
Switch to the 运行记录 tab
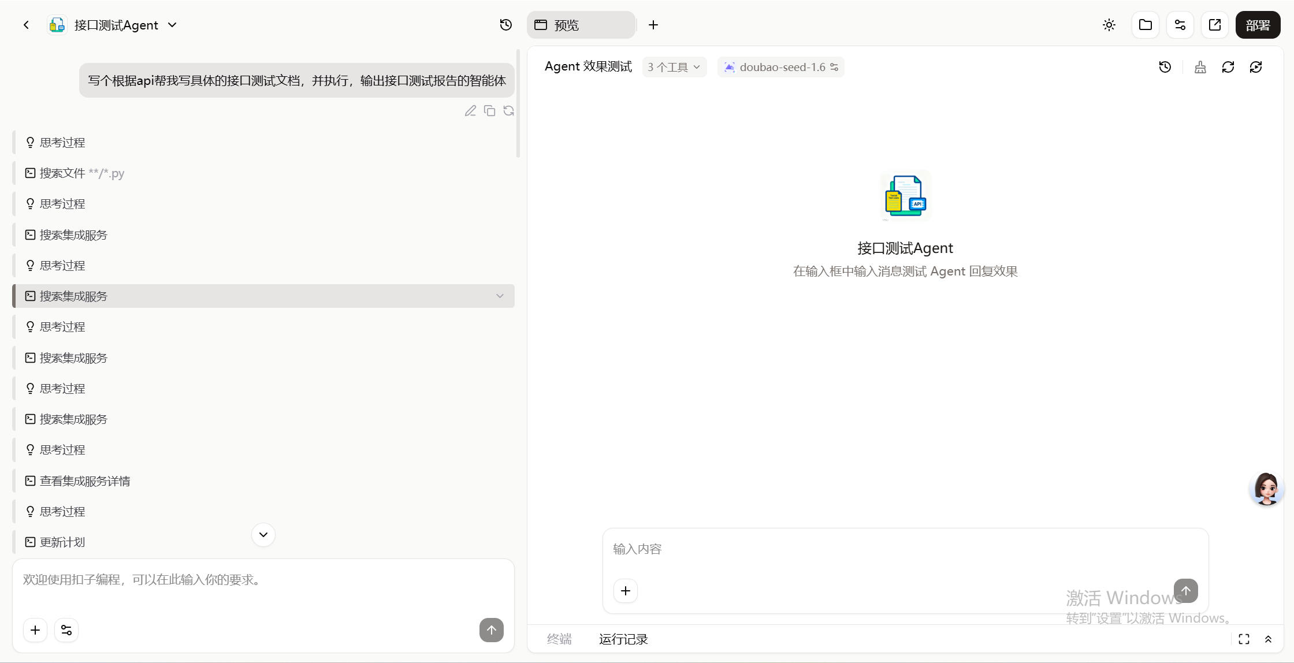(623, 639)
